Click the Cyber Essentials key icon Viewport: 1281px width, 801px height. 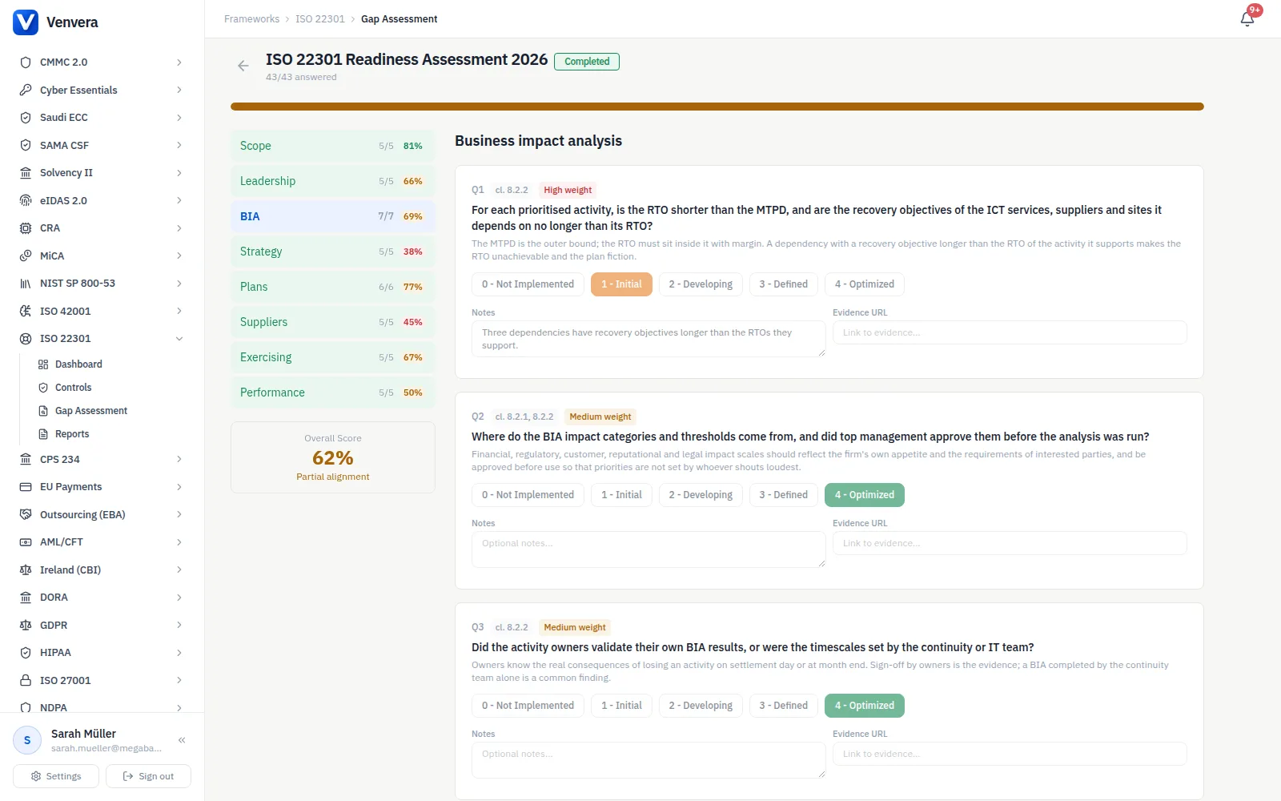click(x=26, y=90)
